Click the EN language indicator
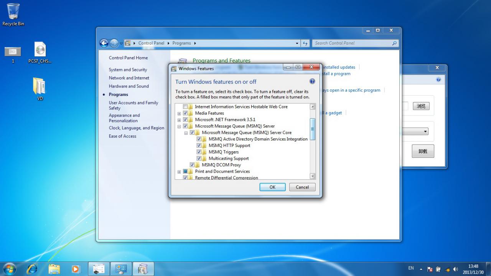Screen dimensions: 491x276 tap(411, 268)
